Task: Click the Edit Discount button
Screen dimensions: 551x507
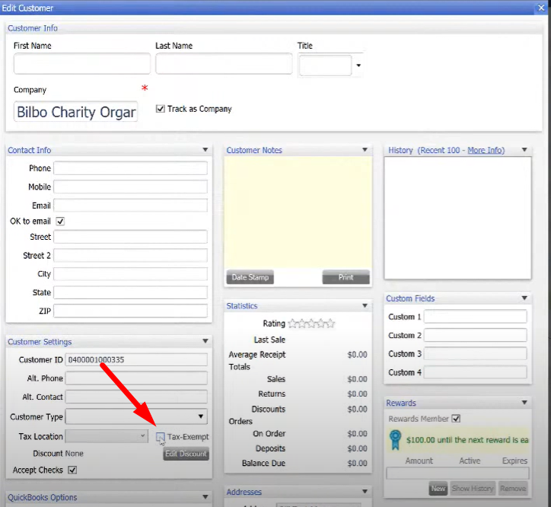Action: pyautogui.click(x=186, y=454)
